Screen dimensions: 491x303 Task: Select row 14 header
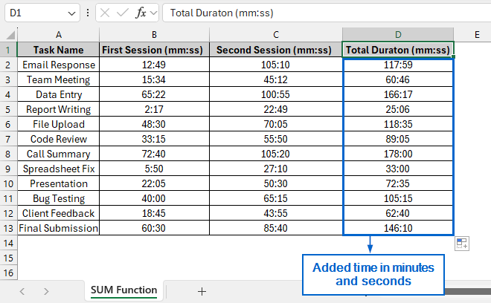click(x=8, y=243)
